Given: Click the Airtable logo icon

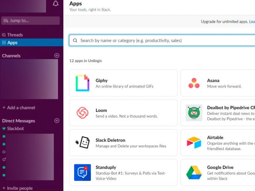Looking at the screenshot, I should (194, 143).
